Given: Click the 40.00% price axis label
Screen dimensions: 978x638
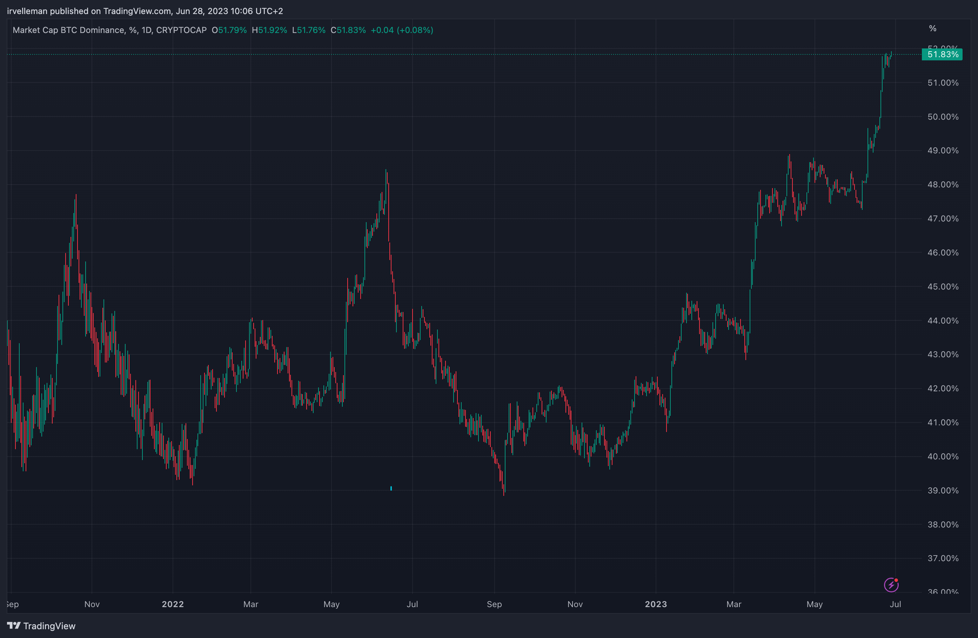Looking at the screenshot, I should 943,456.
